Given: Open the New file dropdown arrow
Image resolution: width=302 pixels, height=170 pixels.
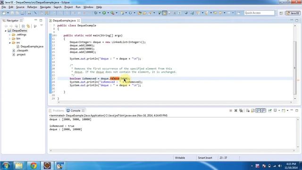Looking at the screenshot, I should pyautogui.click(x=8, y=13).
